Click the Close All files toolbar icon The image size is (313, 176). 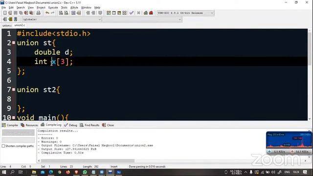click(31, 13)
